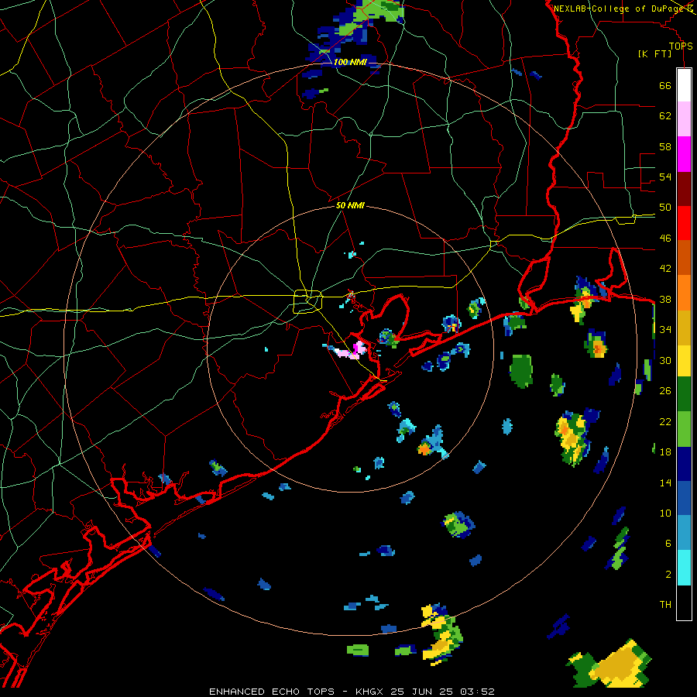697x697 pixels.
Task: Click the '26' scale label
Action: [x=665, y=391]
